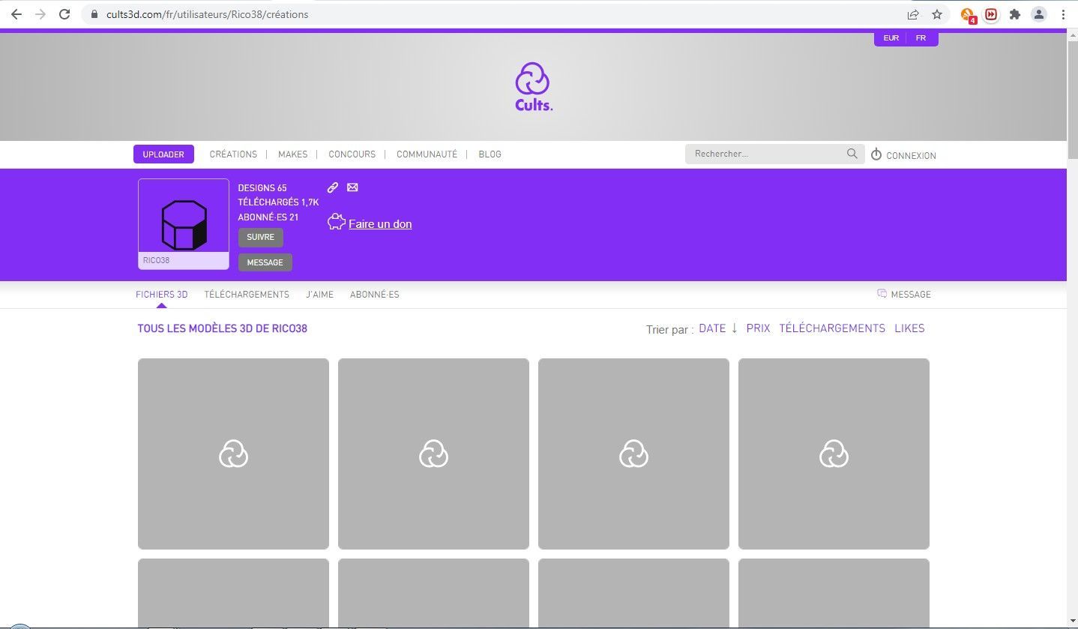Open the Chrome profile avatar menu

pos(1039,14)
